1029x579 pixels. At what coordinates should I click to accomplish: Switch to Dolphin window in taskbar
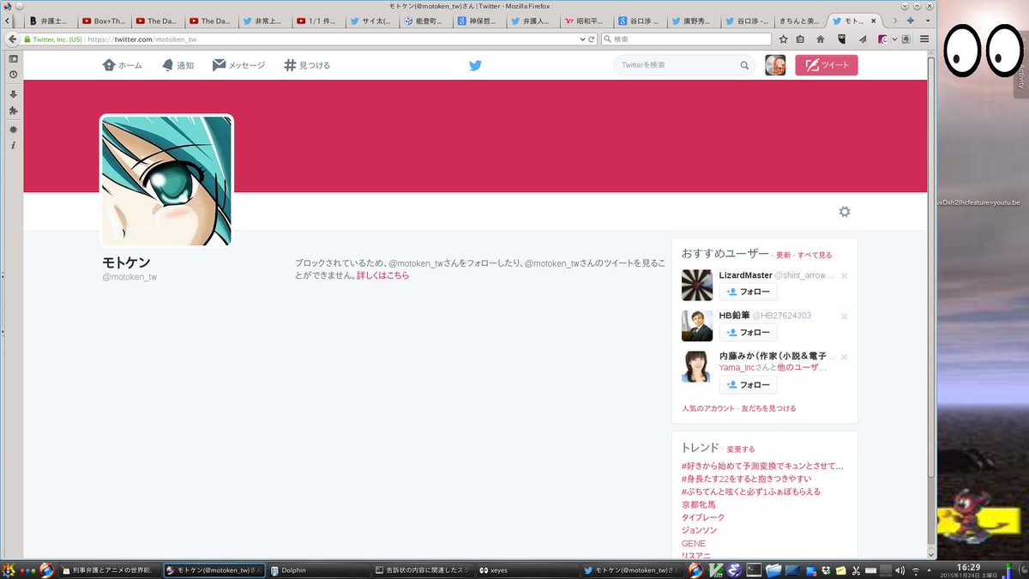[317, 570]
